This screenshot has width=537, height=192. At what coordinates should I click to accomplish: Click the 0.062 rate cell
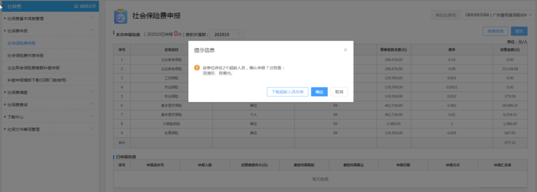pyautogui.click(x=451, y=106)
